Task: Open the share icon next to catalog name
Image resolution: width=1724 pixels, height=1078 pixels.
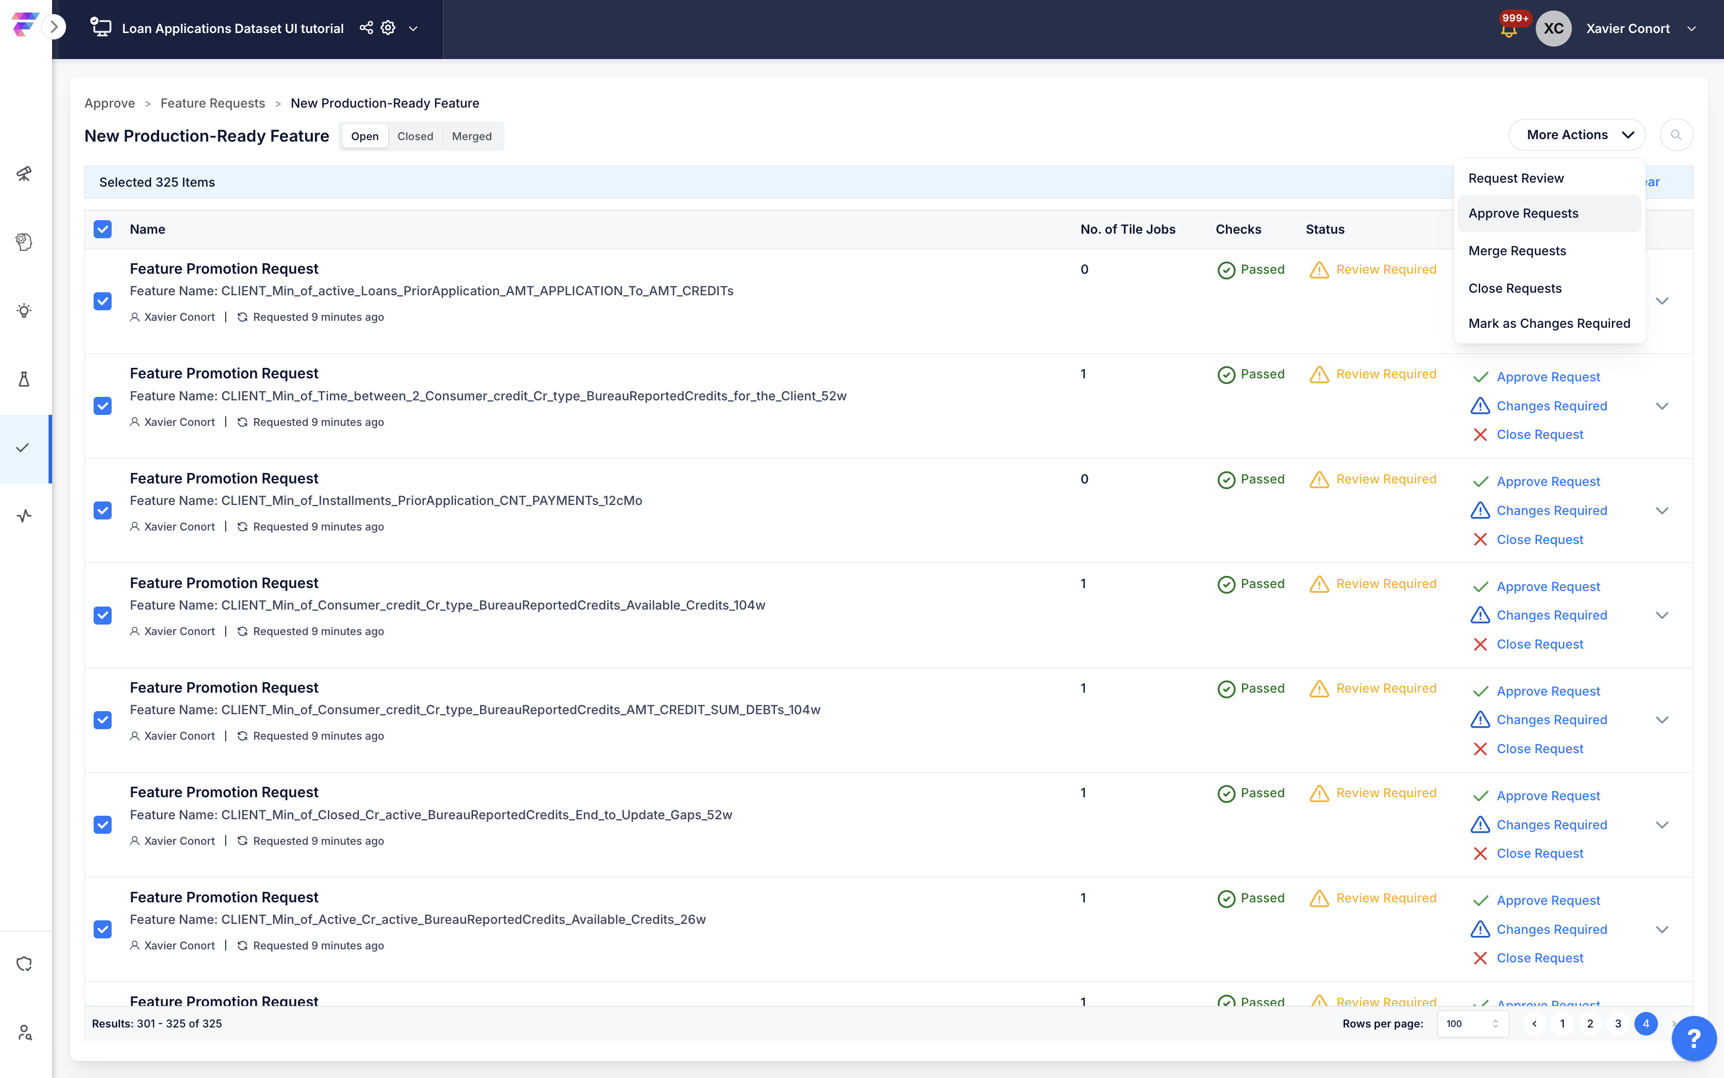Action: click(x=366, y=28)
